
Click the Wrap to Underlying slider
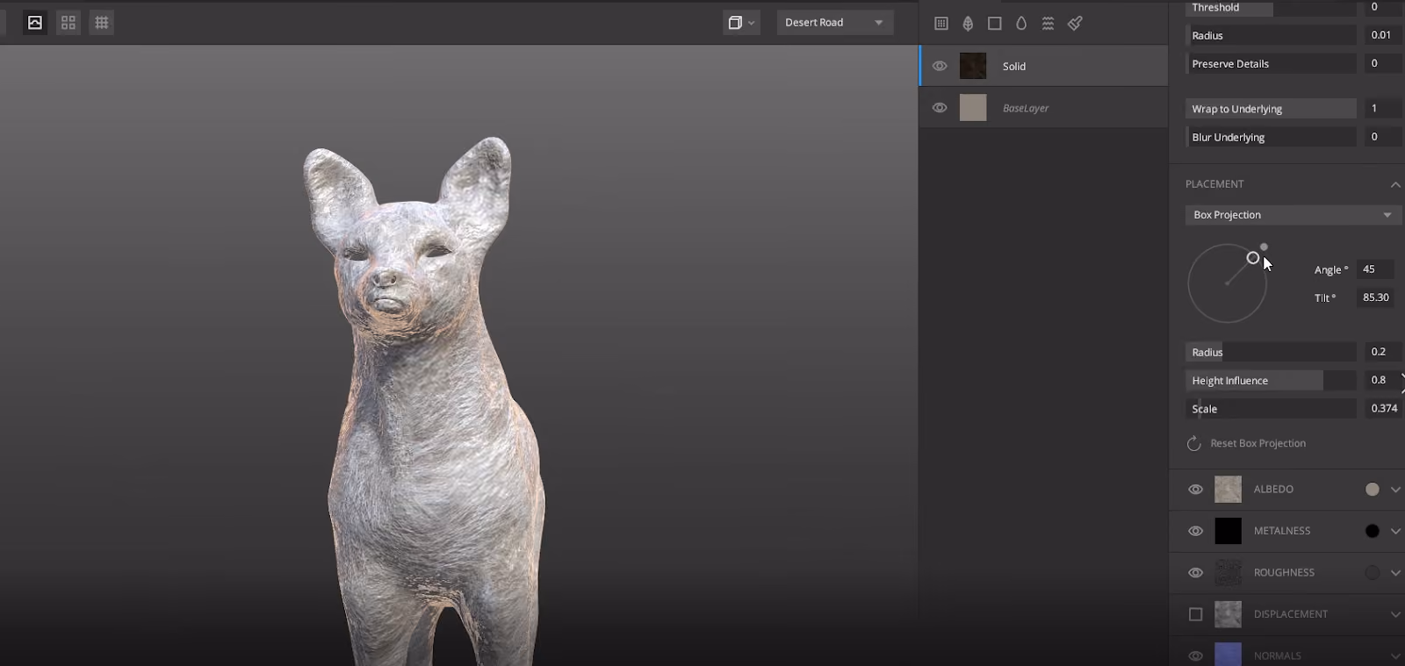1271,109
